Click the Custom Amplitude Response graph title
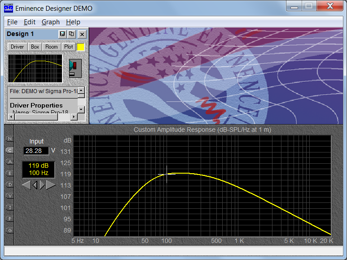347x260 pixels. tap(202, 130)
